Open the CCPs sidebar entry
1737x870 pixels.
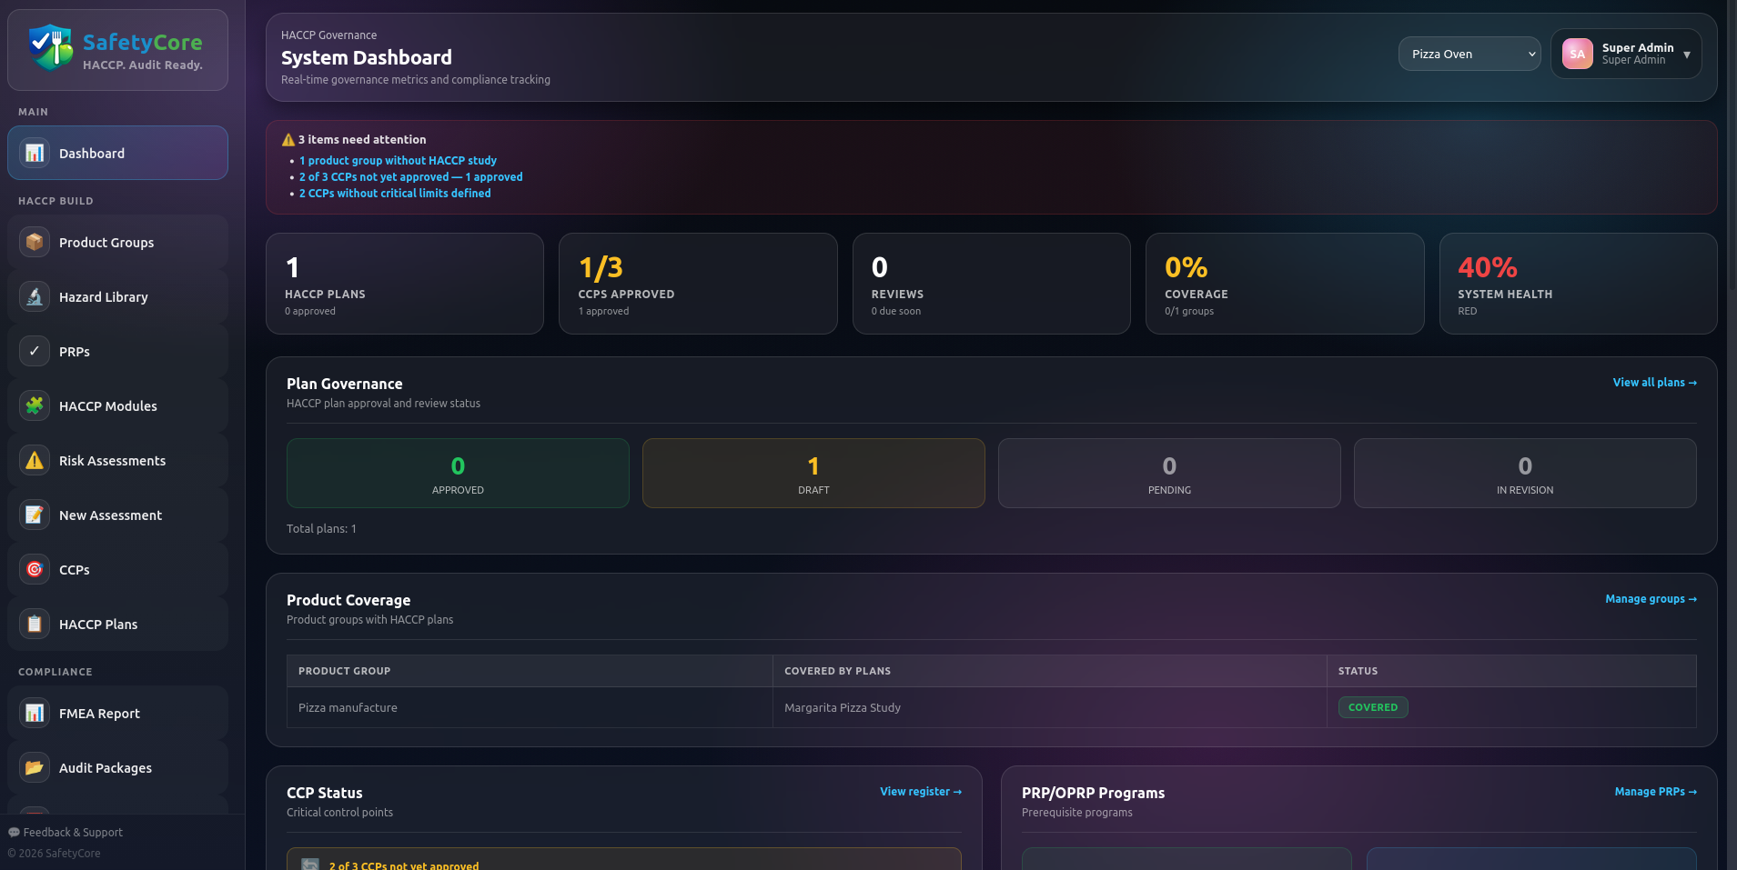[117, 569]
